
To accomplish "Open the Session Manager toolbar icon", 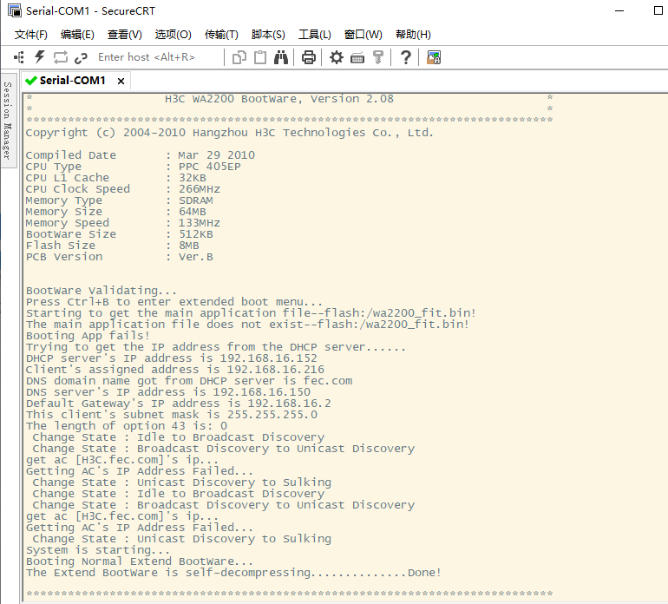I will [19, 57].
